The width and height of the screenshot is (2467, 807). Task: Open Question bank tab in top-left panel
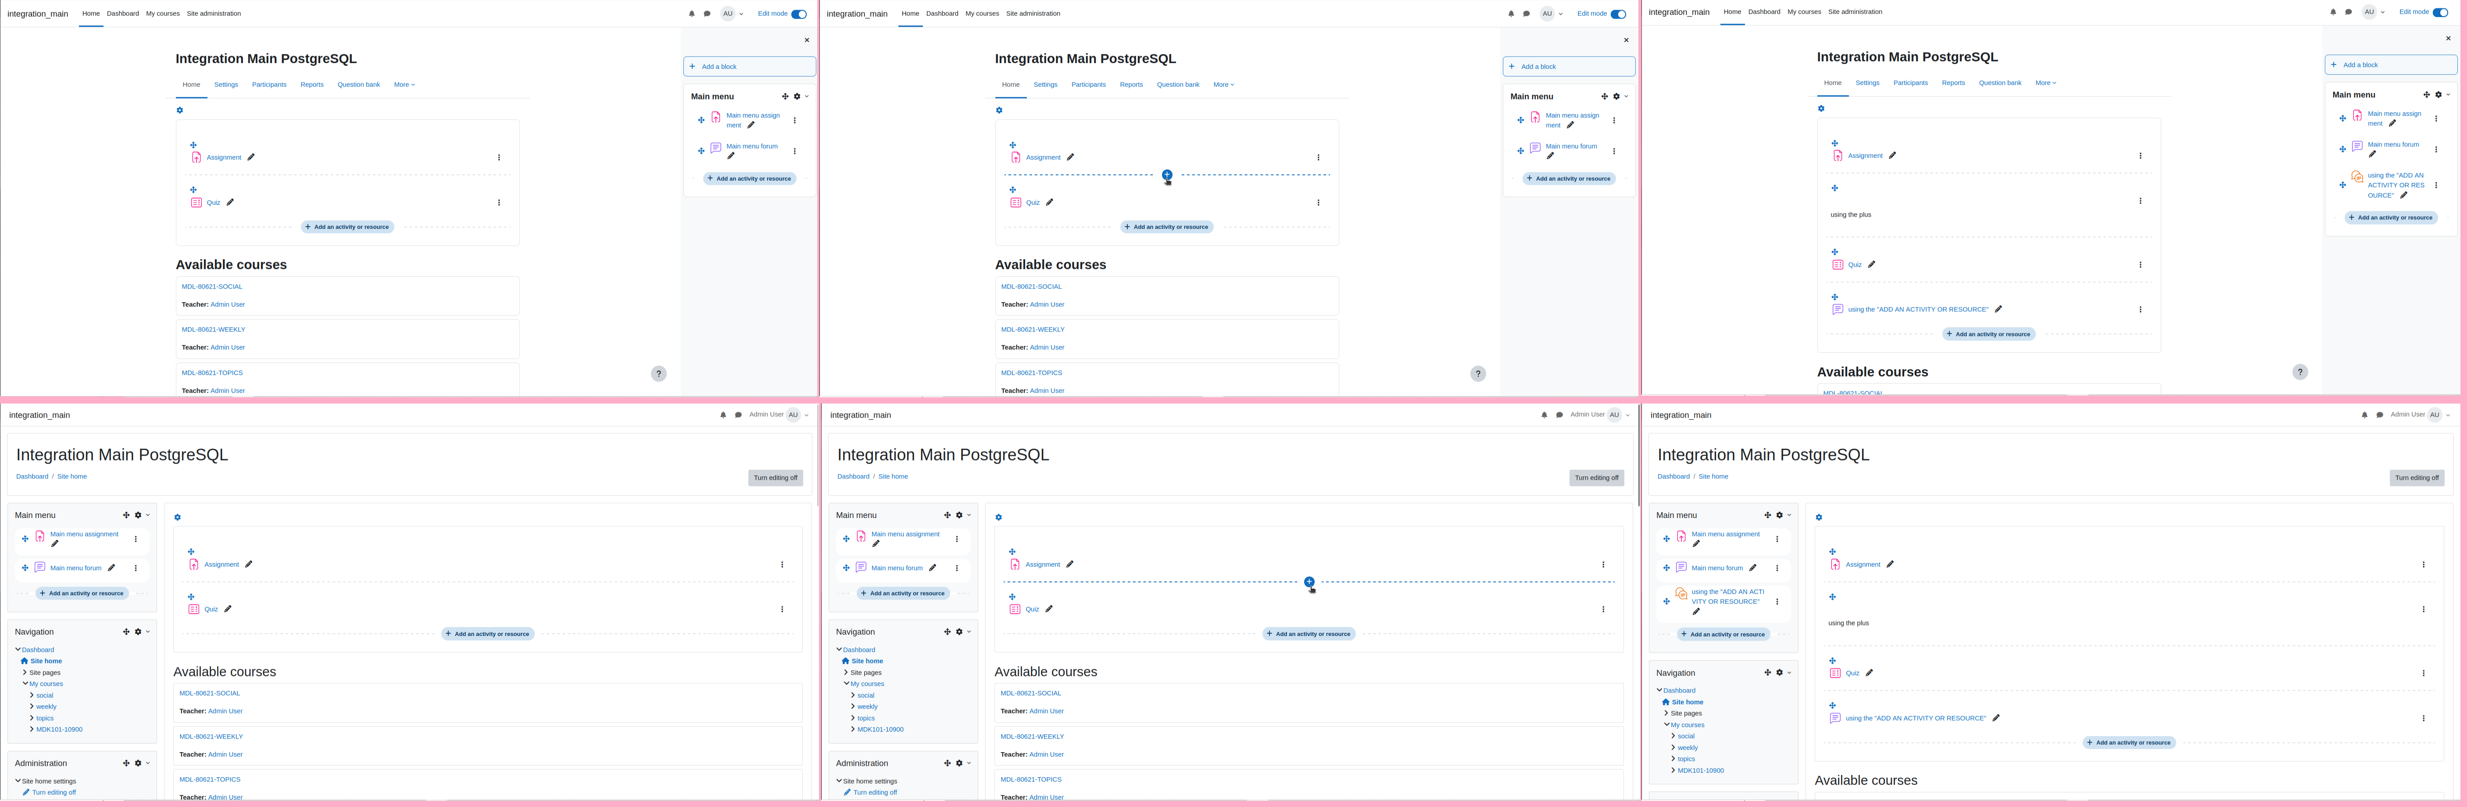(359, 85)
